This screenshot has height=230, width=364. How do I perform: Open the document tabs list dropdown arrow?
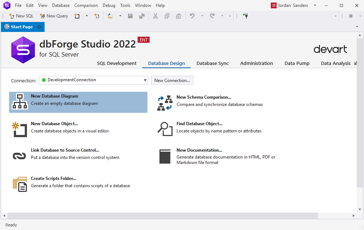pyautogui.click(x=357, y=27)
